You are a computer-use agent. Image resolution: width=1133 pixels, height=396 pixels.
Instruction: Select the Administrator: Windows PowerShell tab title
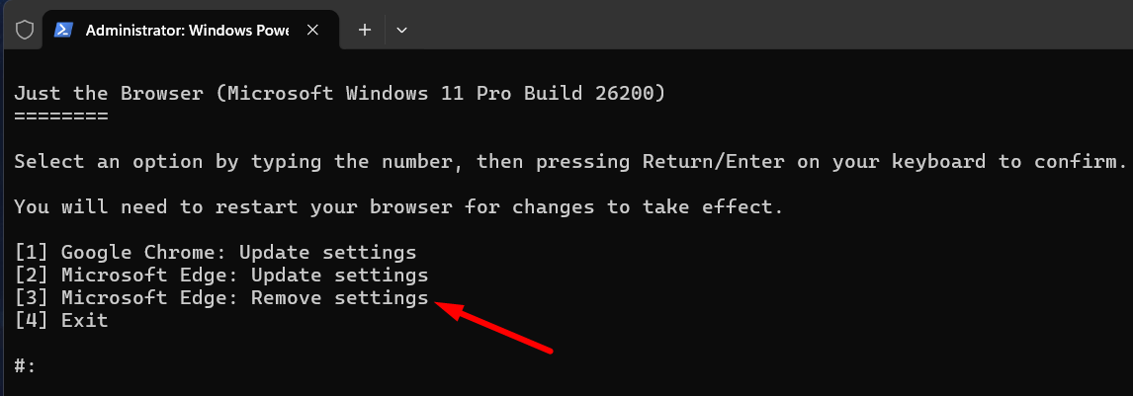tap(187, 30)
